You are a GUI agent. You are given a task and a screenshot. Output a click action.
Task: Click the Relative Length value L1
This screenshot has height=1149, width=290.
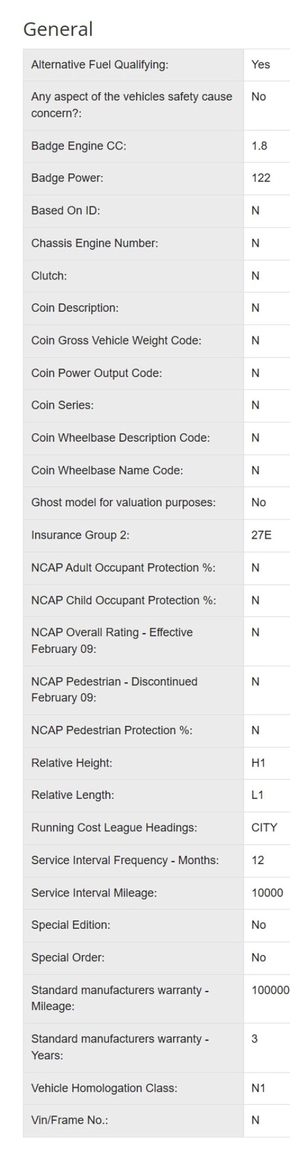[x=257, y=795]
